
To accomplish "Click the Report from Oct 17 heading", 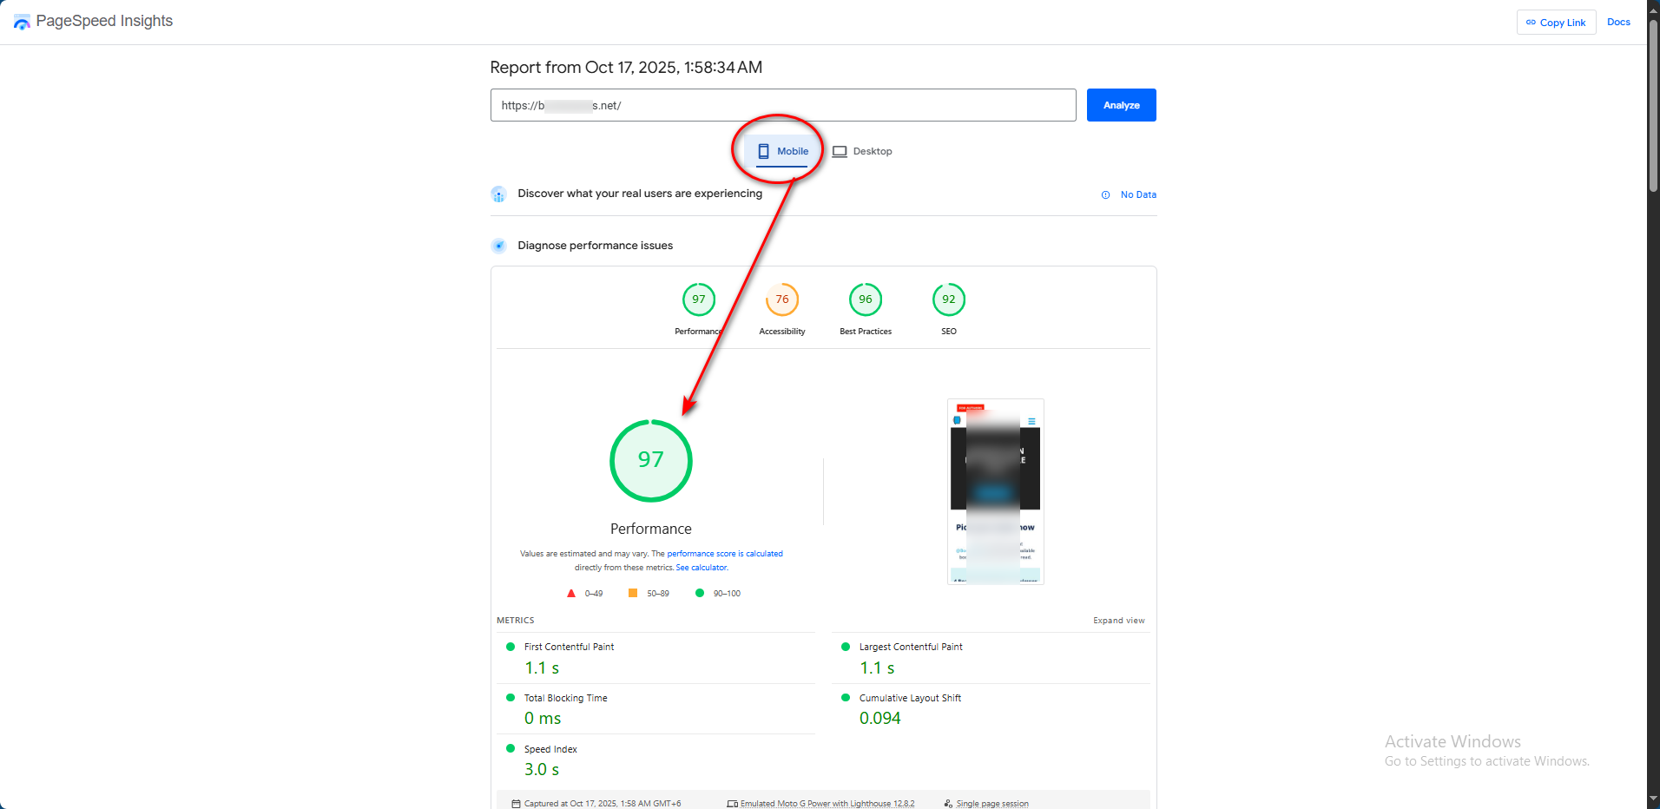I will [x=626, y=68].
